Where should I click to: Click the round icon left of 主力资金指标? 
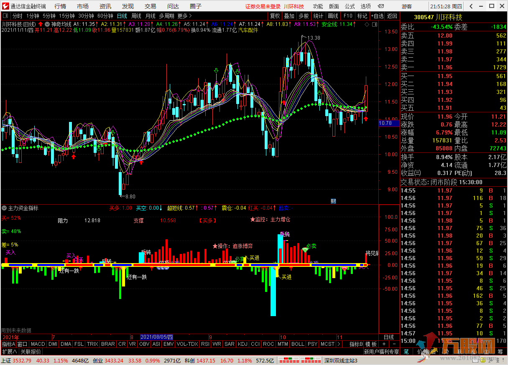(5, 208)
